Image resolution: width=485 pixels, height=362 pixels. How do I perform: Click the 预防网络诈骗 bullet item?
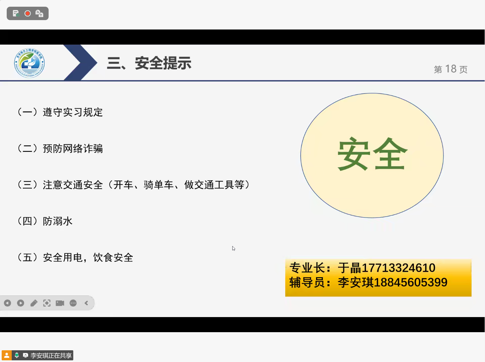tap(72, 148)
